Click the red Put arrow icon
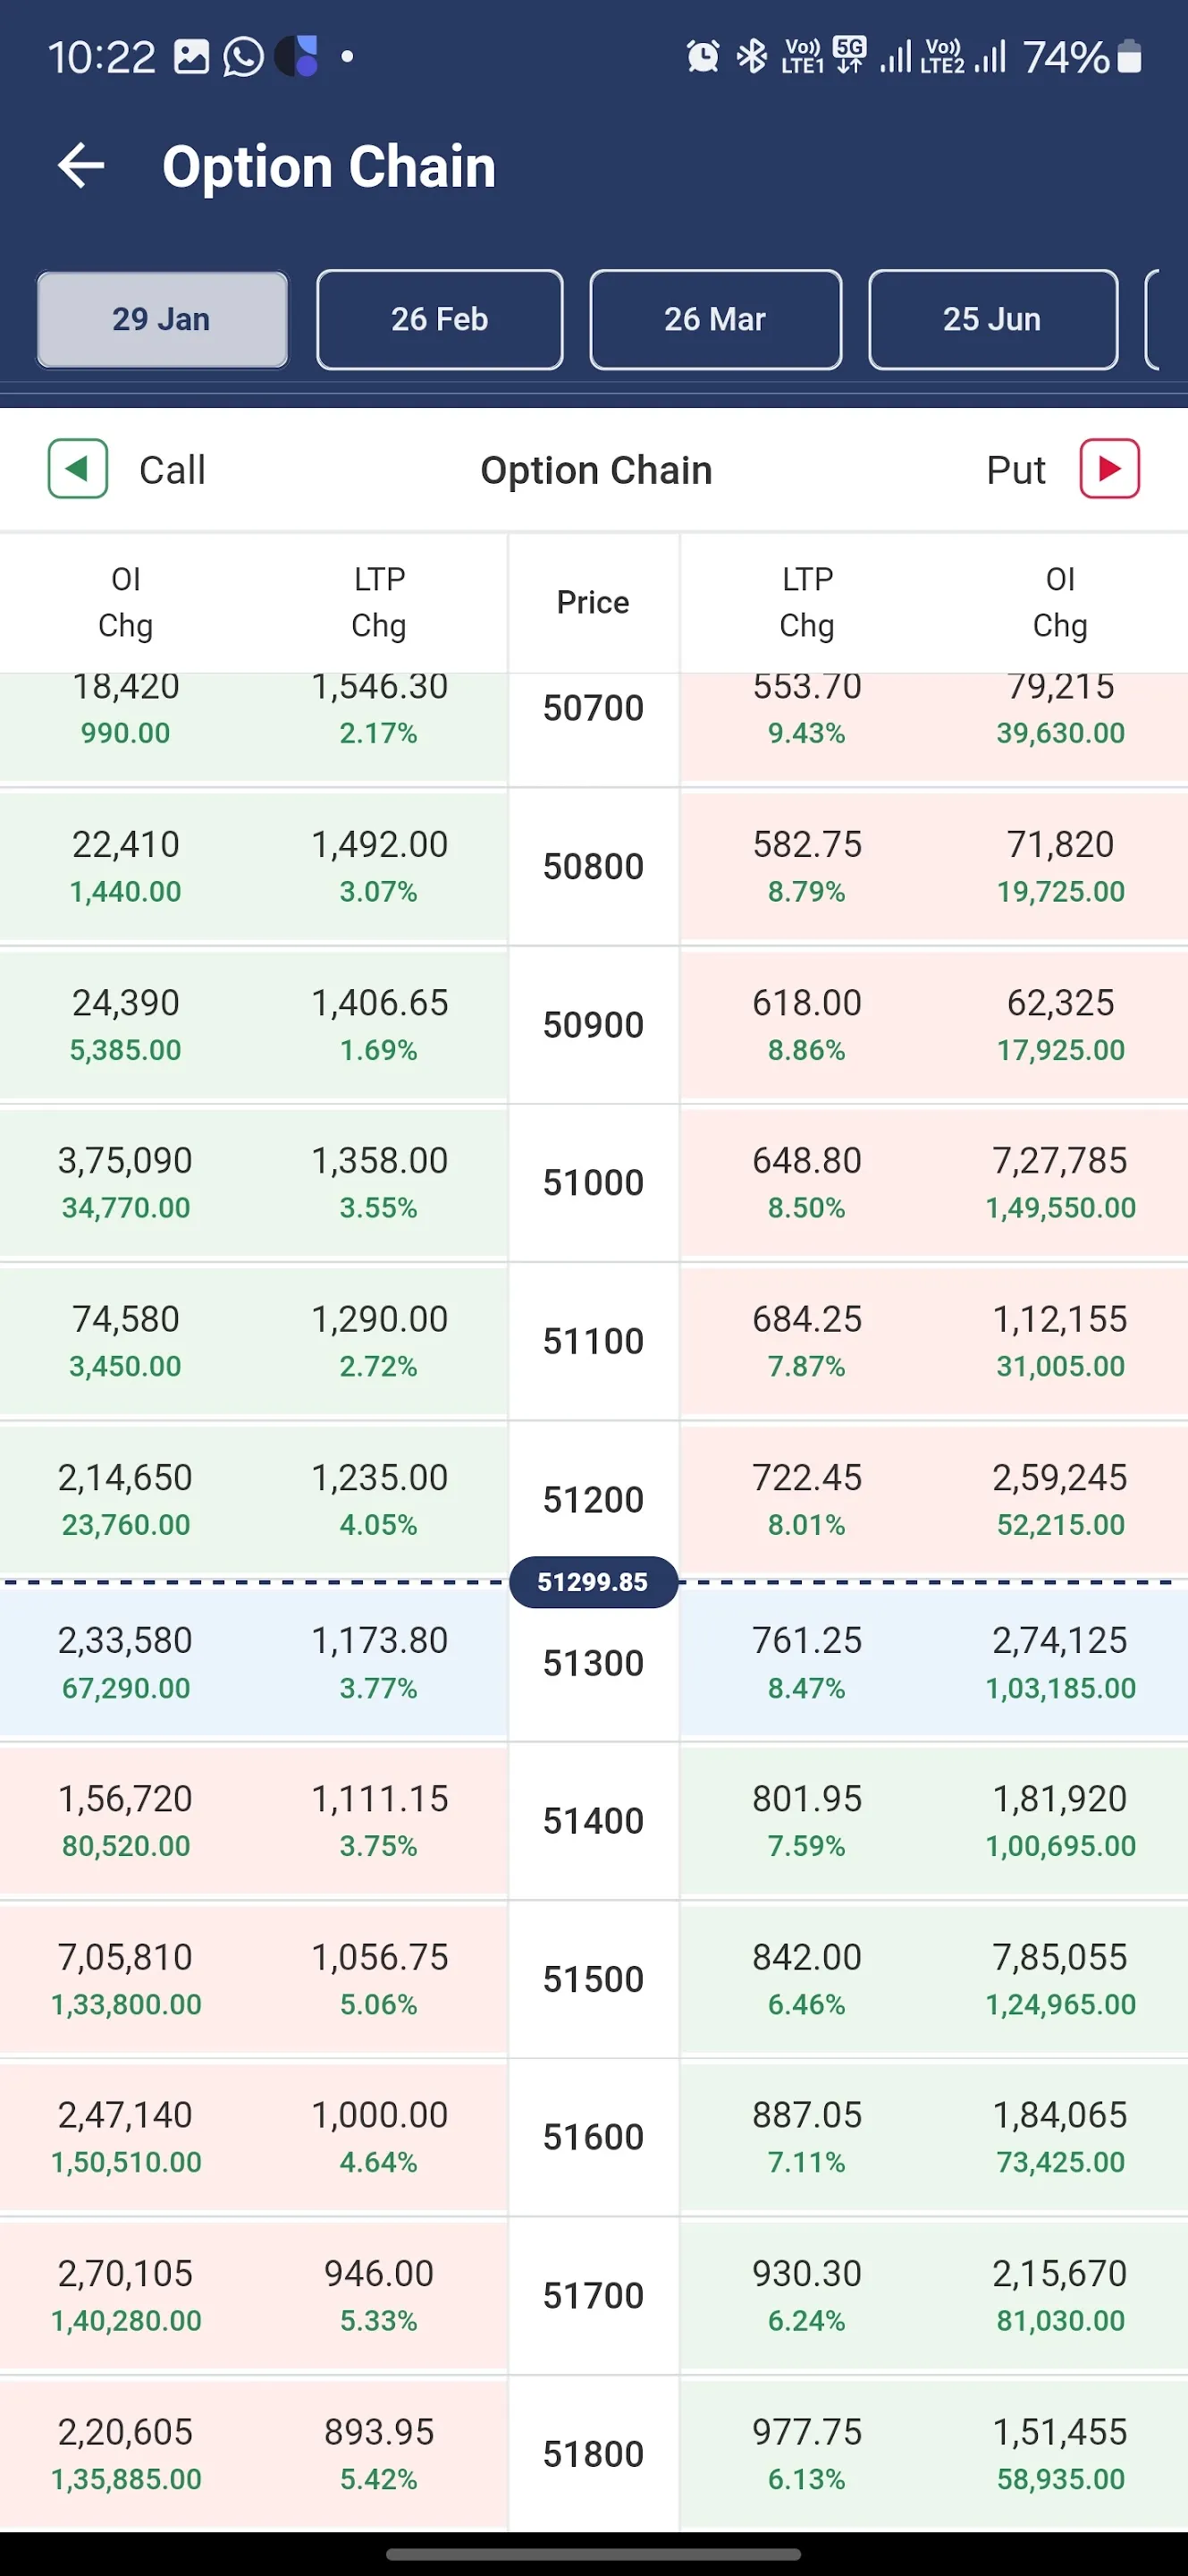1188x2576 pixels. [x=1109, y=468]
